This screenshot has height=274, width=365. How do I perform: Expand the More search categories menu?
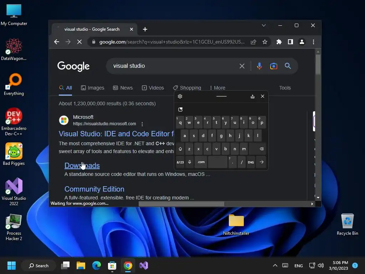[x=217, y=88]
